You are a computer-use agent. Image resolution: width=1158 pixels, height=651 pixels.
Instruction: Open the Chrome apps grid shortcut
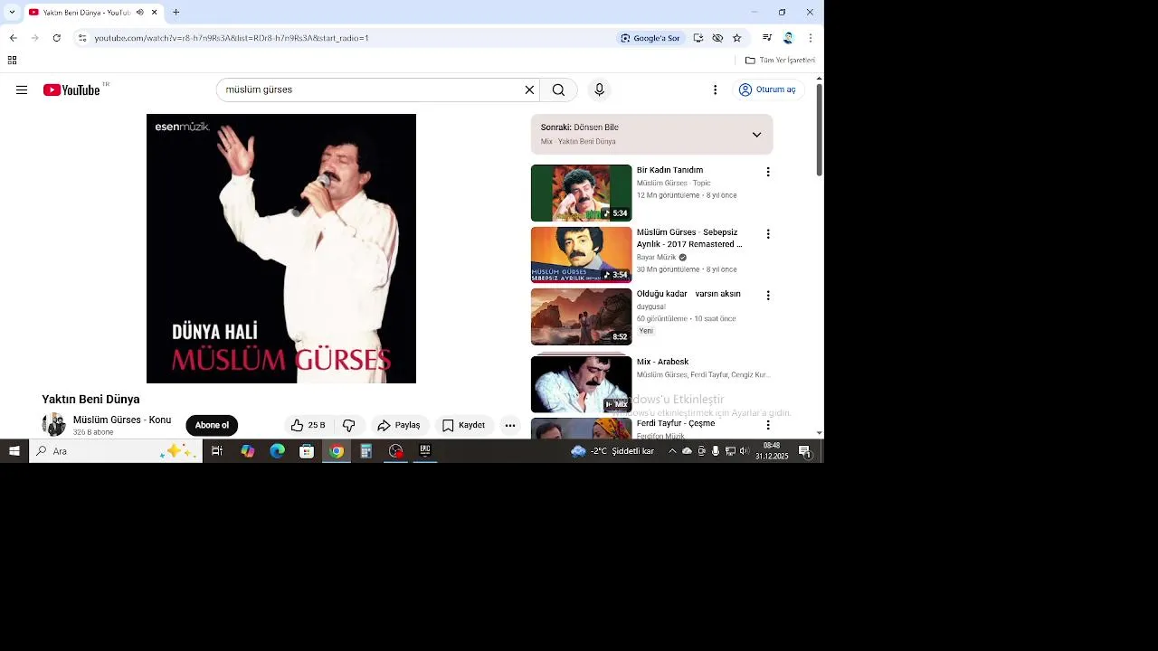point(12,61)
